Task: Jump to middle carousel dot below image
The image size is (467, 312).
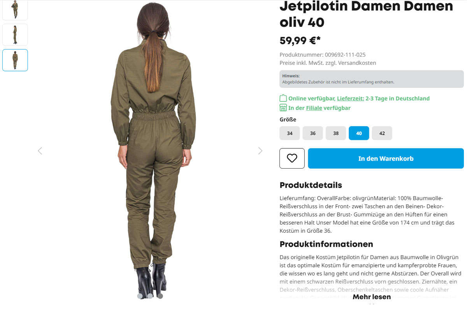Action: pos(150,296)
